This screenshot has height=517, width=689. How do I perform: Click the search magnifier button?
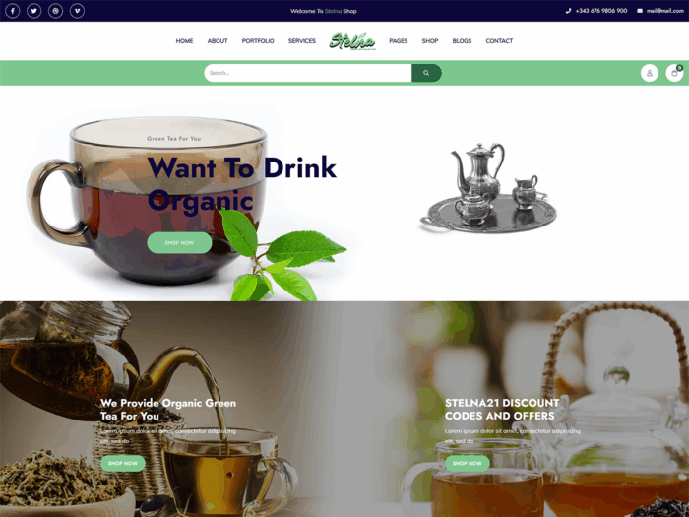(x=426, y=73)
